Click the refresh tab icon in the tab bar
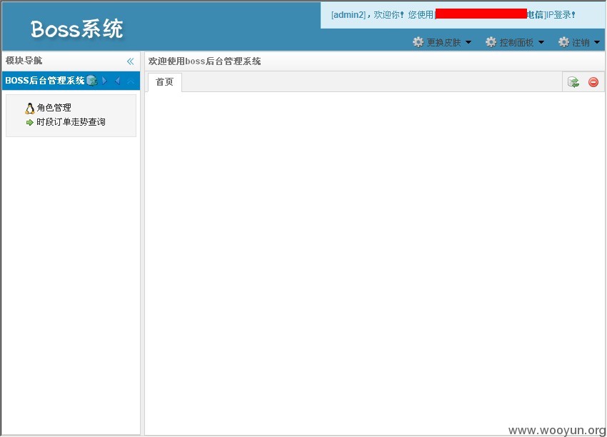 [573, 82]
